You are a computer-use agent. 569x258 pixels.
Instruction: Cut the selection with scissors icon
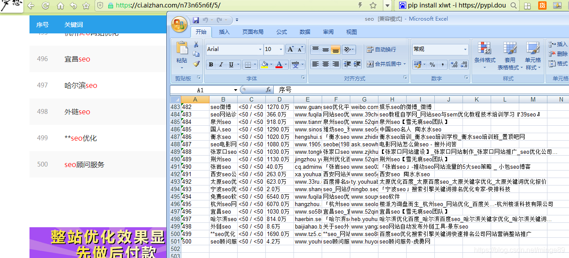(x=196, y=44)
